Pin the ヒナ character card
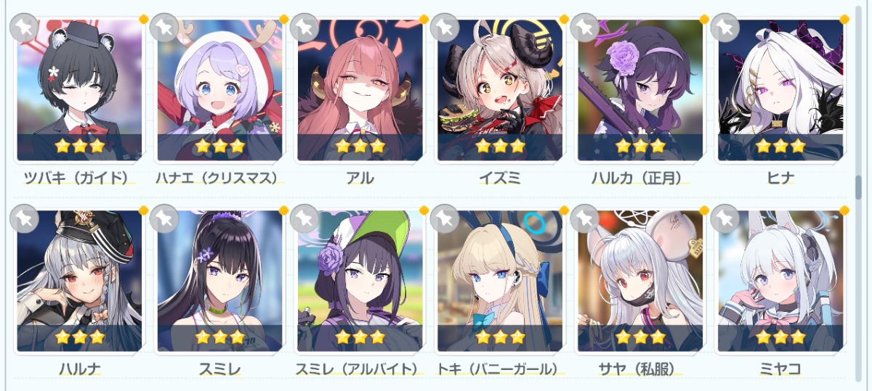872x391 pixels. coord(725,28)
